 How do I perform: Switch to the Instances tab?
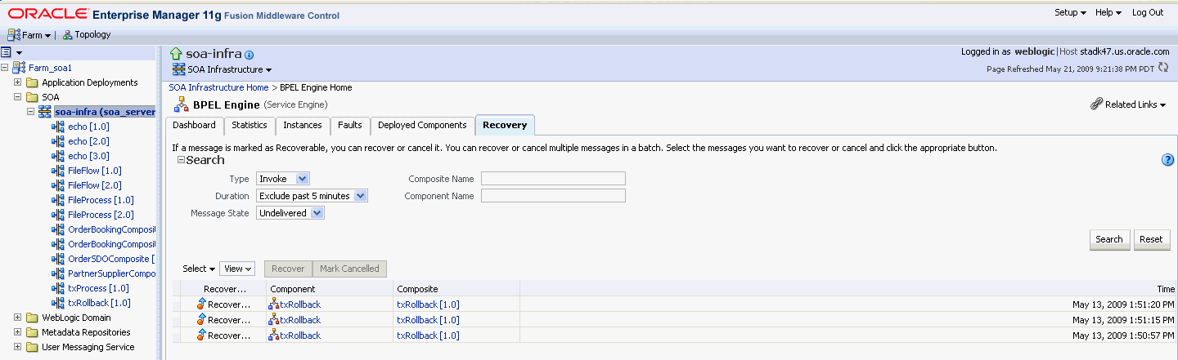coord(303,125)
